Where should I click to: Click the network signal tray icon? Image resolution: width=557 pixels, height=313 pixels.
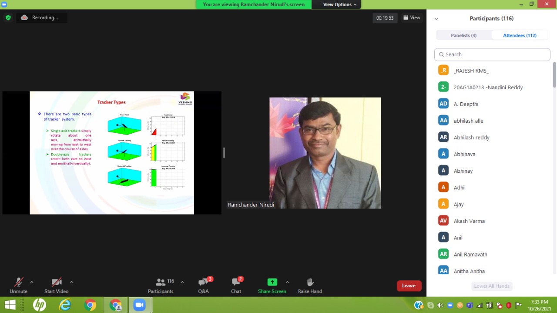tap(480, 305)
